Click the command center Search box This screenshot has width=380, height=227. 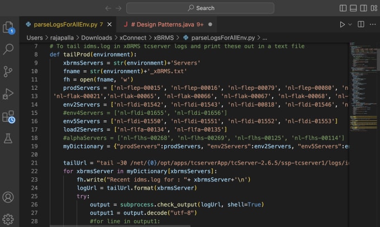coord(200,8)
